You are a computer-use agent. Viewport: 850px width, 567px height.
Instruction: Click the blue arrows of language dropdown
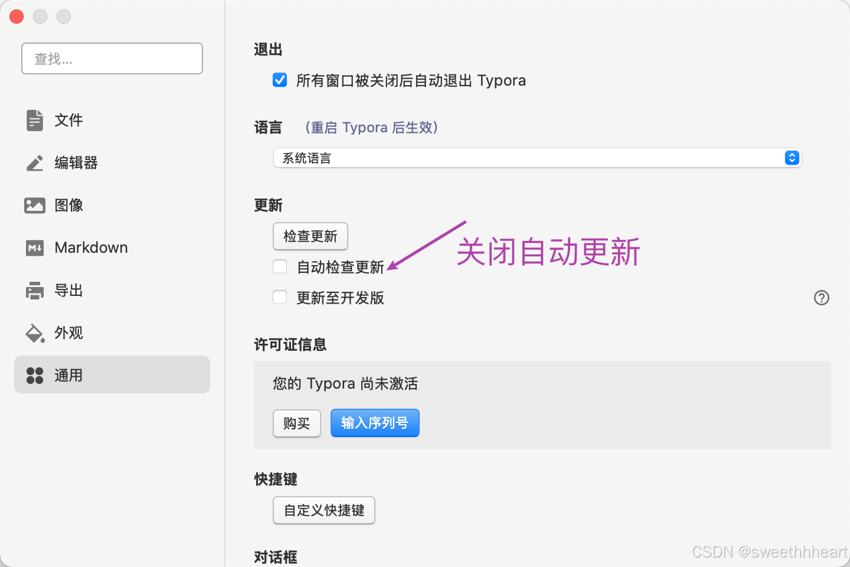(x=792, y=158)
